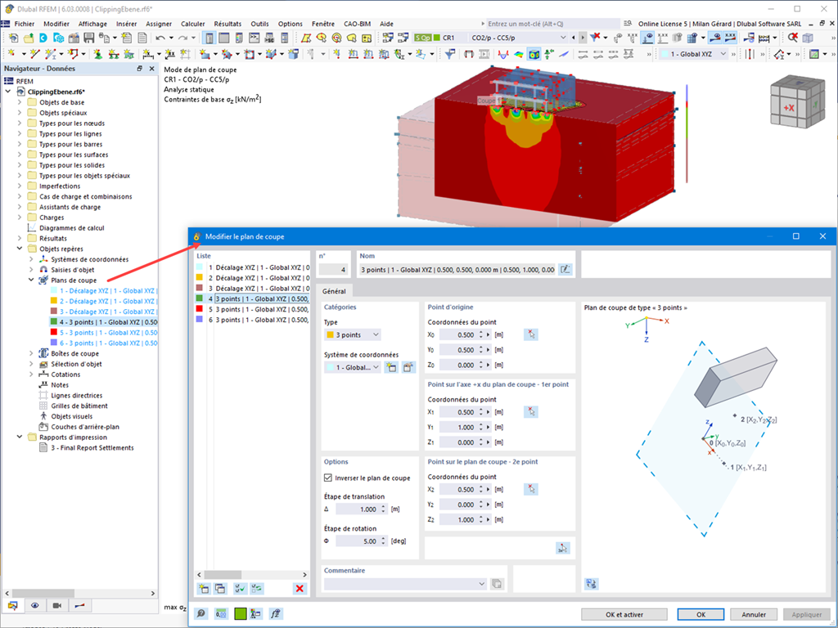
Task: Toggle the Navigator panel toolbar icon
Action: (209, 38)
